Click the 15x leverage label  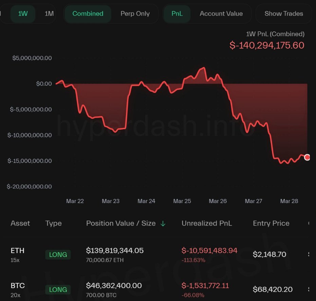point(15,260)
